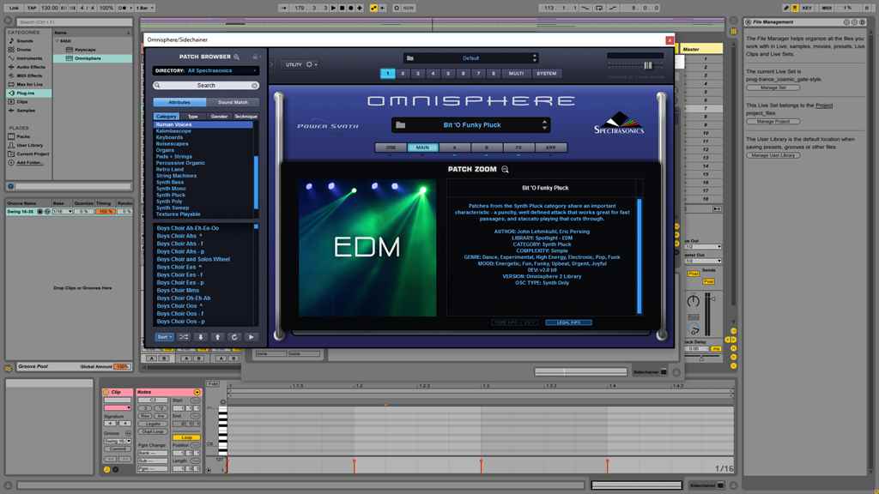Click the Manage User Library button
The width and height of the screenshot is (879, 494).
[x=773, y=155]
